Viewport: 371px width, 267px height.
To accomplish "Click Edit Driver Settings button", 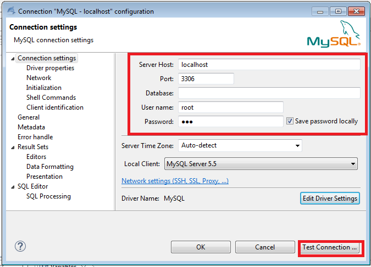I will coord(330,198).
